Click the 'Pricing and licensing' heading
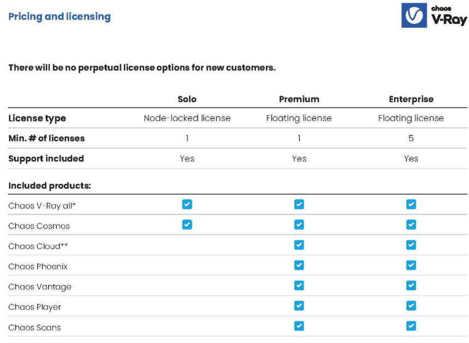 (x=59, y=16)
